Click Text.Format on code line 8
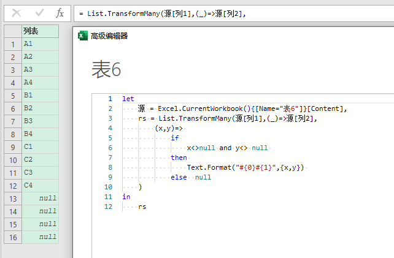 coord(209,167)
